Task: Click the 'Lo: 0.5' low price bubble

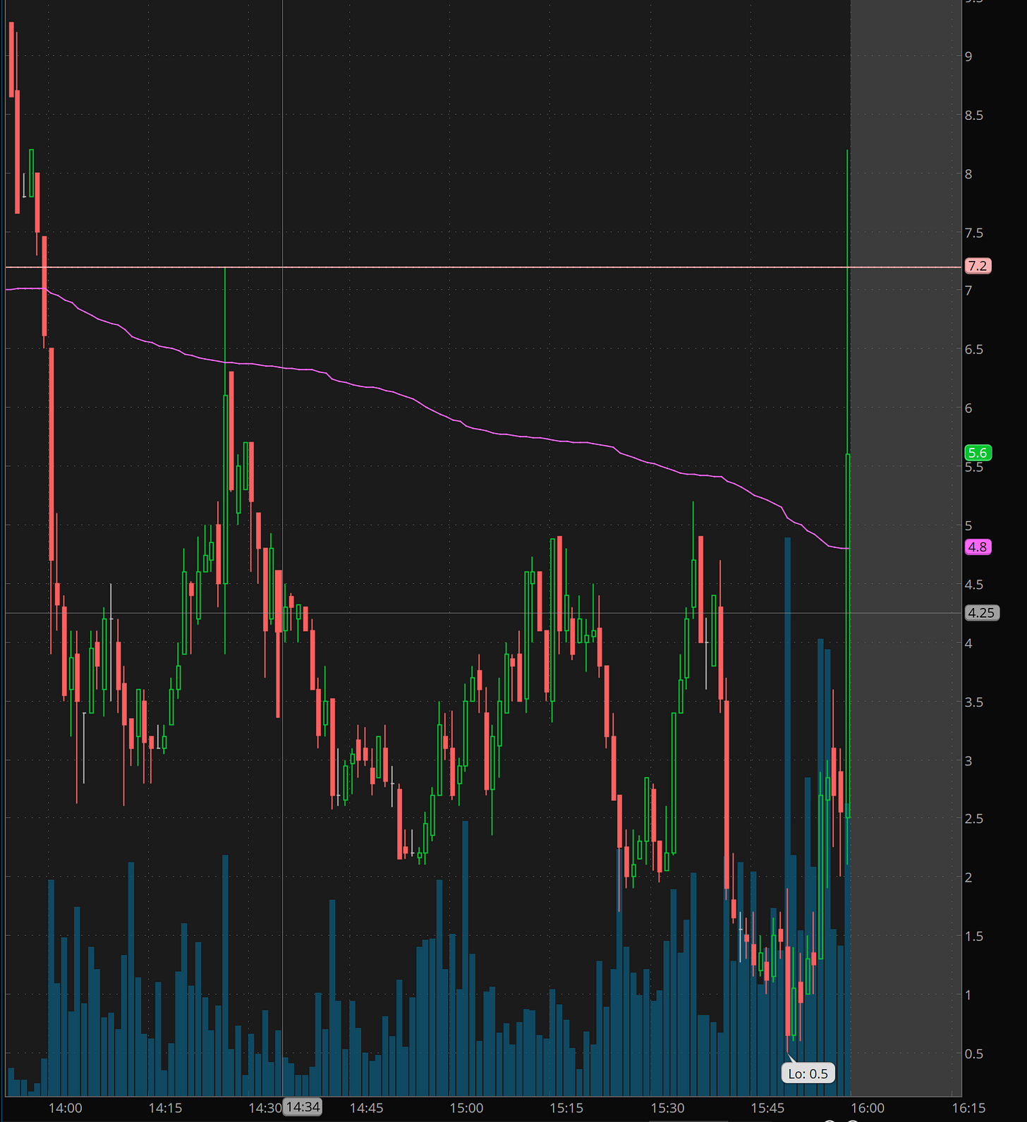Action: [x=808, y=1073]
